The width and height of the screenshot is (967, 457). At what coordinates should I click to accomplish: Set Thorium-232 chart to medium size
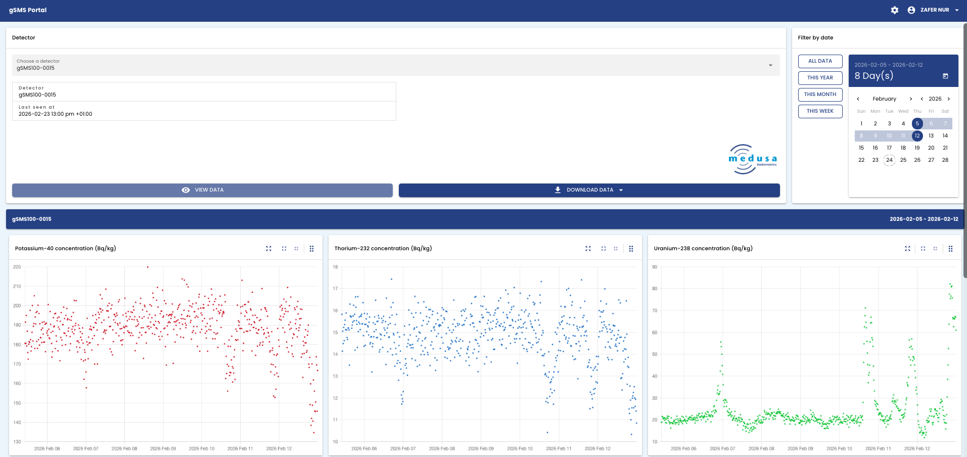pos(603,249)
